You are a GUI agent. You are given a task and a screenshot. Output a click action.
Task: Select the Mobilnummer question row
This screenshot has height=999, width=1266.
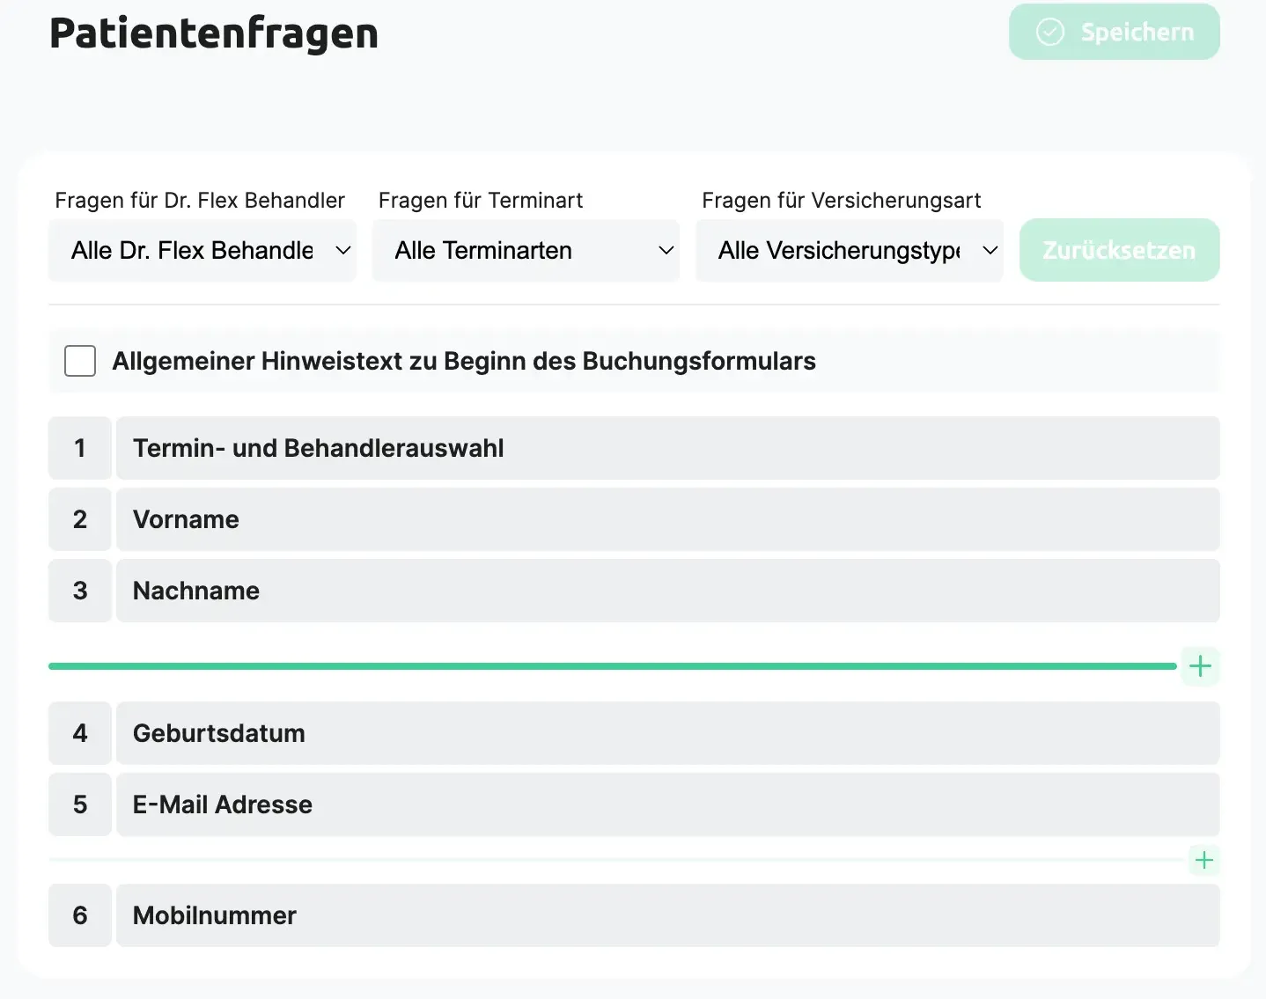click(x=668, y=915)
